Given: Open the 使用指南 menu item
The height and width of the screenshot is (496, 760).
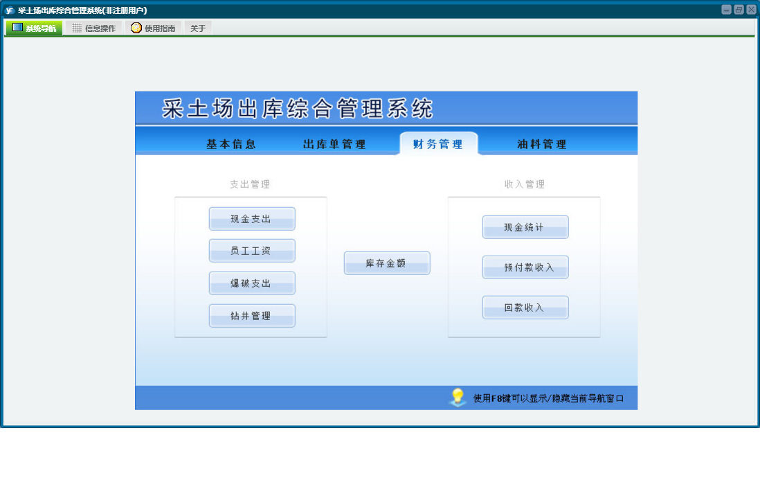Looking at the screenshot, I should (x=153, y=28).
